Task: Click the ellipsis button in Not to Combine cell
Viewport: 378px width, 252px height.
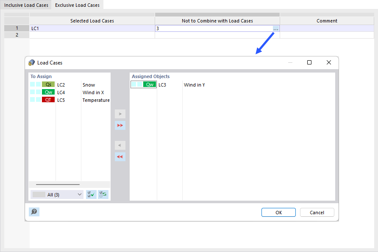Action: pos(276,28)
